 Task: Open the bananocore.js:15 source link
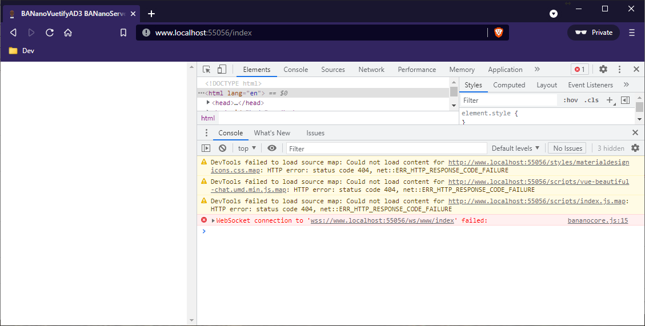(598, 220)
